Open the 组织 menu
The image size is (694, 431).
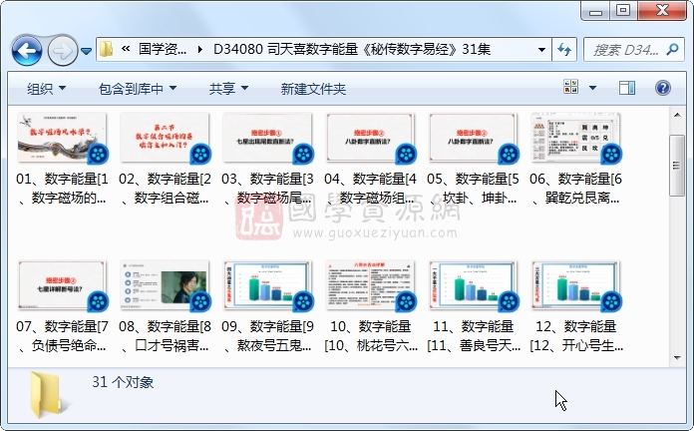click(46, 89)
